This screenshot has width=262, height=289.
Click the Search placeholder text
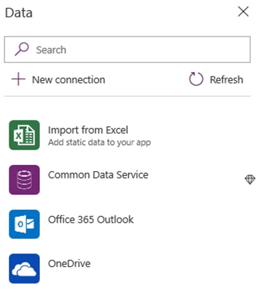click(51, 50)
